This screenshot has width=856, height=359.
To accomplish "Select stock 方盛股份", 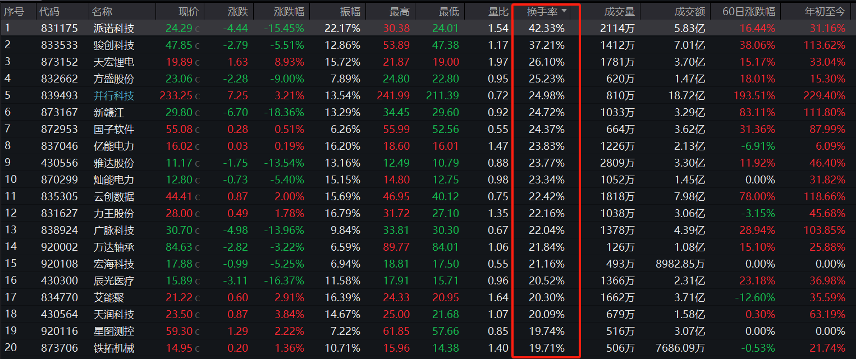I will [x=114, y=79].
